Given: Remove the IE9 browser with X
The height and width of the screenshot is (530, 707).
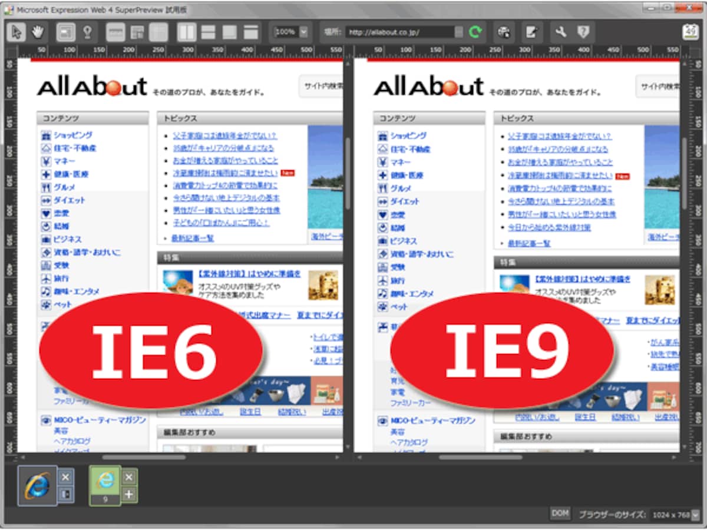Looking at the screenshot, I should pyautogui.click(x=129, y=476).
